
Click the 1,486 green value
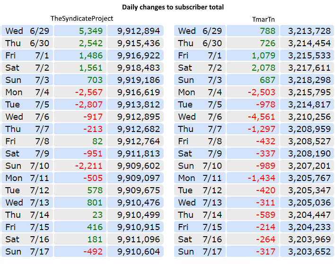coord(91,56)
